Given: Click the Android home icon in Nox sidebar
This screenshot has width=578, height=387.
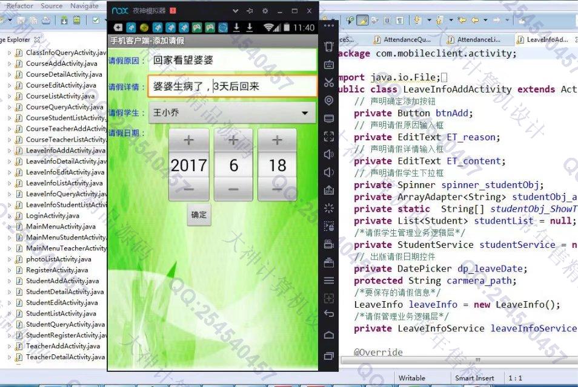Looking at the screenshot, I should coord(329,335).
